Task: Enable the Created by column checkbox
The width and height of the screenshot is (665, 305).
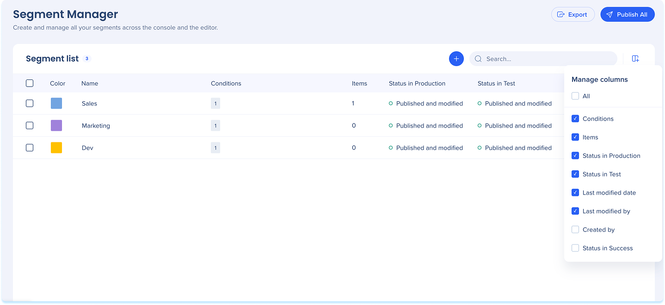Action: pyautogui.click(x=575, y=230)
